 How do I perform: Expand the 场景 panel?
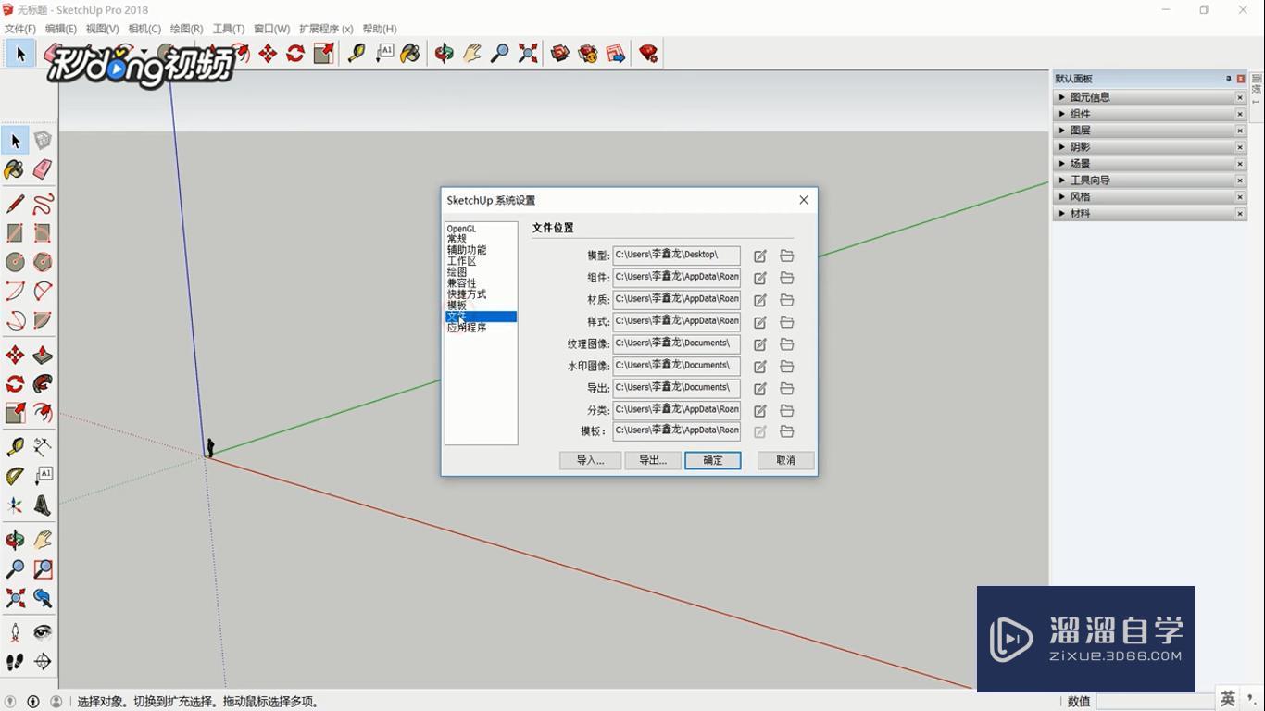(x=1062, y=164)
